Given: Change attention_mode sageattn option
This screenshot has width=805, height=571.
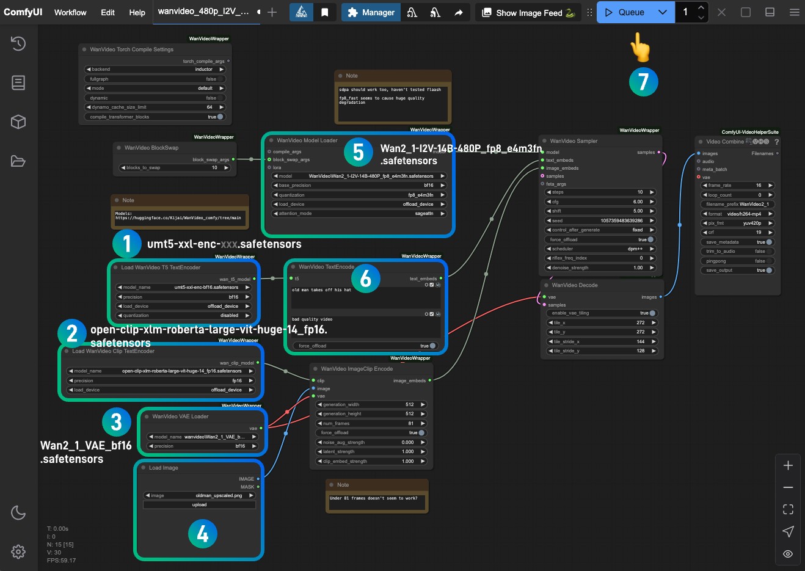Looking at the screenshot, I should point(359,214).
